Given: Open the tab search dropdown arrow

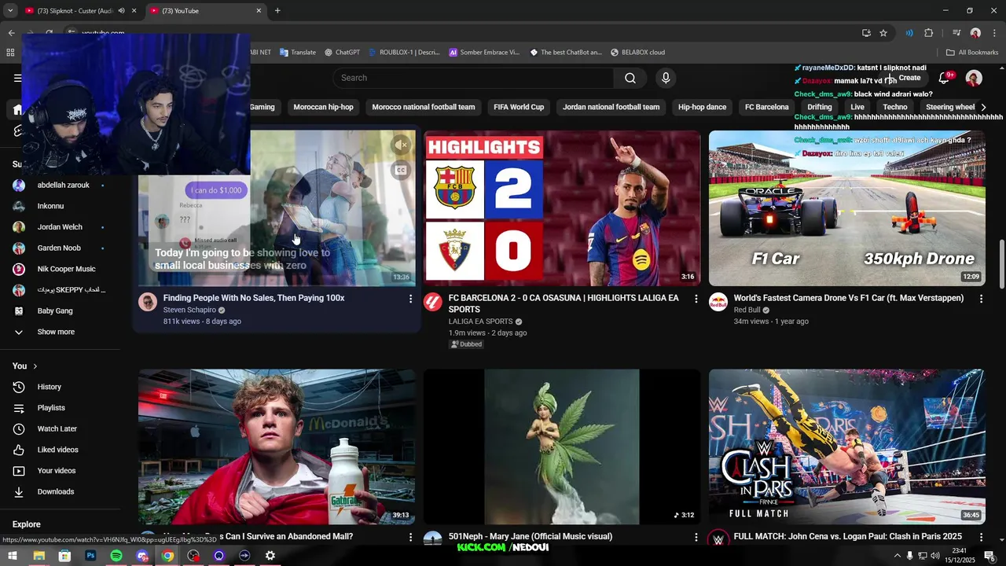Looking at the screenshot, I should click(x=10, y=11).
